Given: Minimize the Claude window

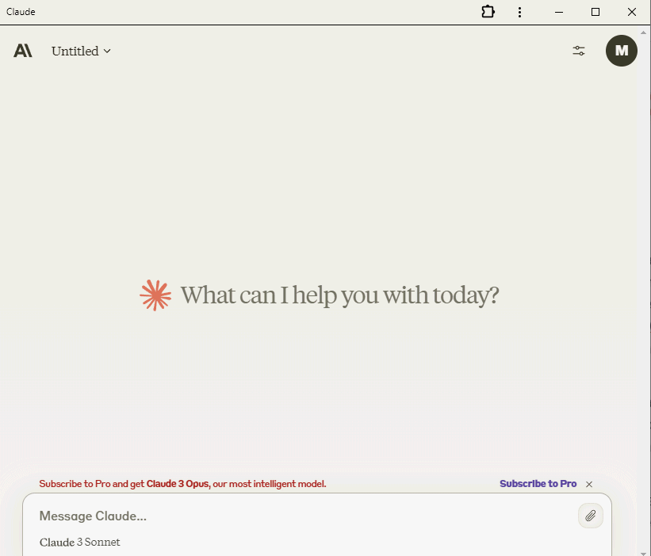Looking at the screenshot, I should [559, 12].
